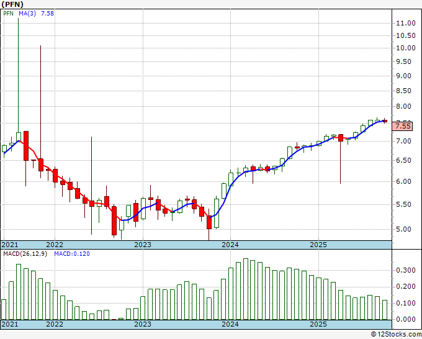Click the 9.50 price axis label
Viewport: 422px width, 339px height.
tap(404, 61)
